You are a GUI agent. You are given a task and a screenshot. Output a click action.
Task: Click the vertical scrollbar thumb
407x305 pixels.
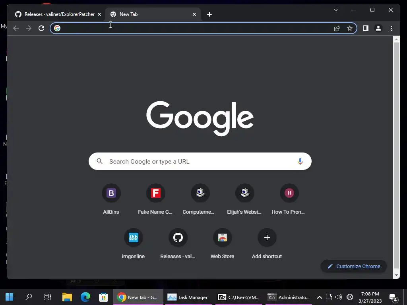[396, 156]
